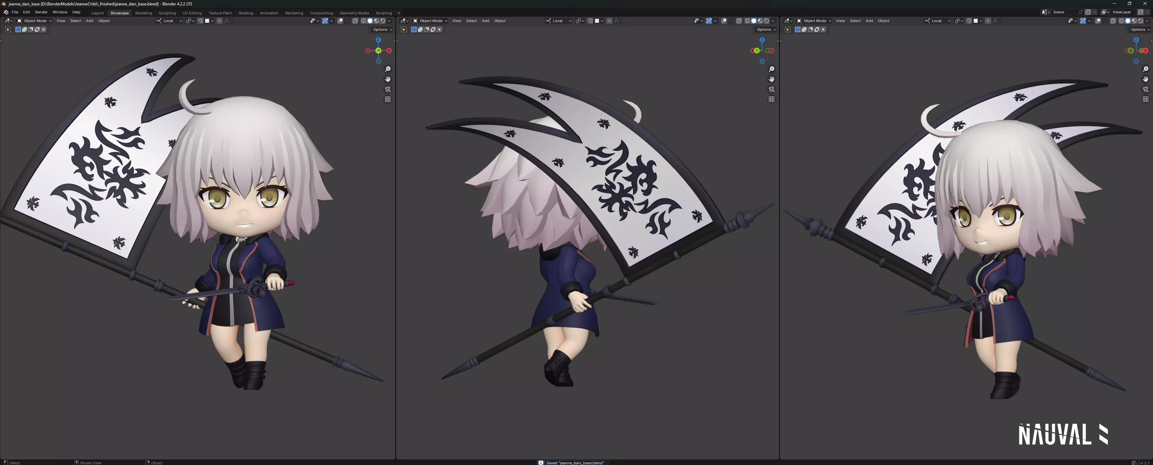Select material preview shading in right viewport

(1134, 21)
